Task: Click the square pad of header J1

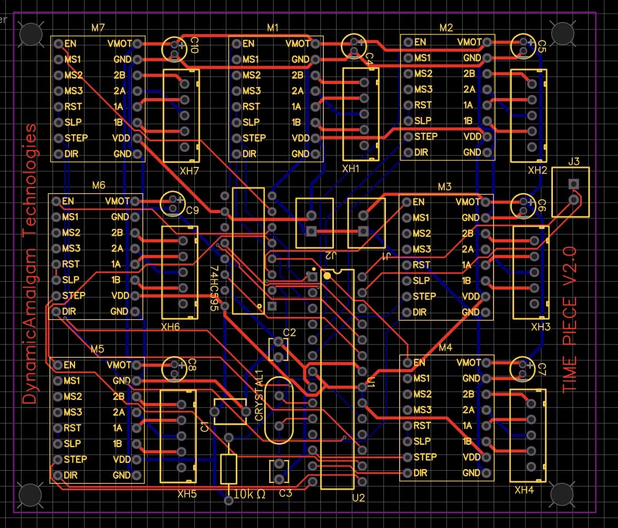Action: (363, 231)
